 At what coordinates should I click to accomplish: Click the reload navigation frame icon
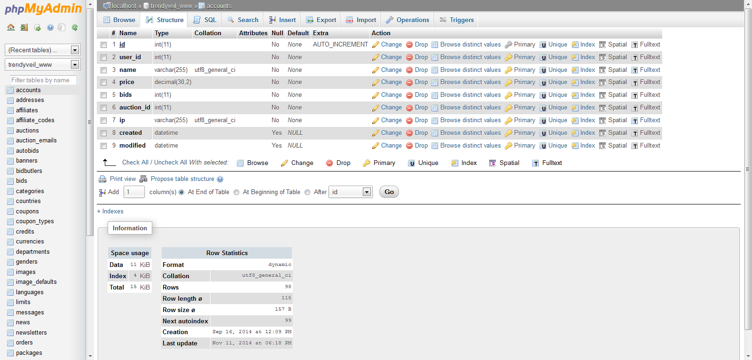click(75, 27)
